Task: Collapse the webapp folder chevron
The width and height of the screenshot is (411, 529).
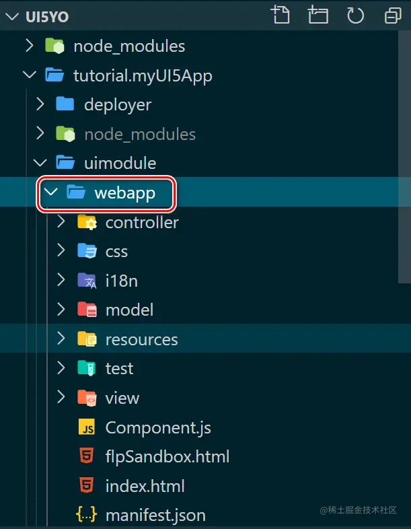Action: (51, 192)
